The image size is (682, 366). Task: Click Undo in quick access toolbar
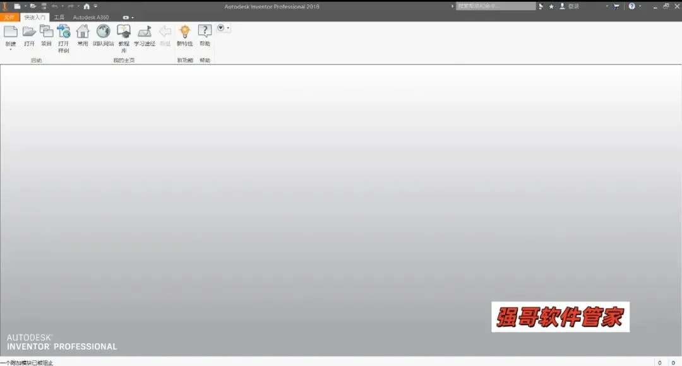coord(54,6)
